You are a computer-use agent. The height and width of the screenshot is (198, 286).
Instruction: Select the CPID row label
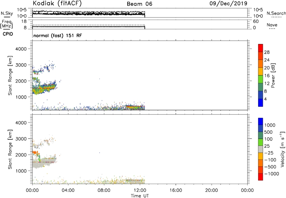pyautogui.click(x=8, y=34)
